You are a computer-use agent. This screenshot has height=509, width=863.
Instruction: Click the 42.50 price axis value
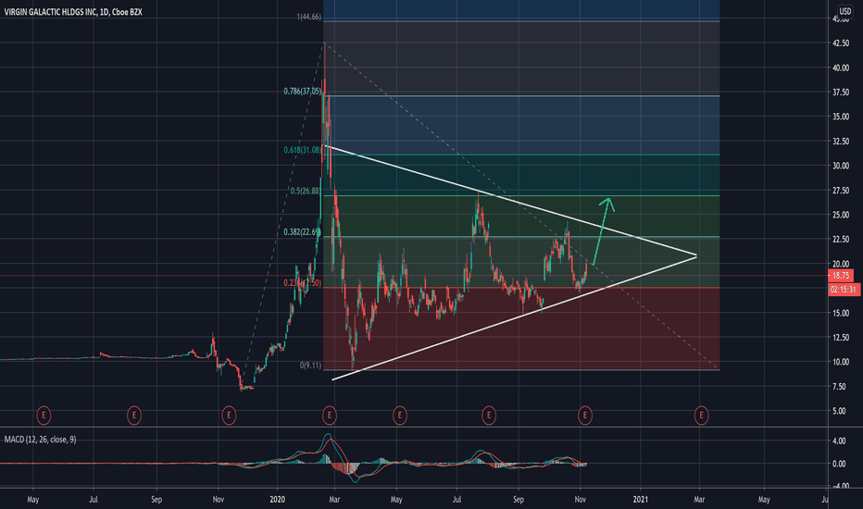pos(841,43)
